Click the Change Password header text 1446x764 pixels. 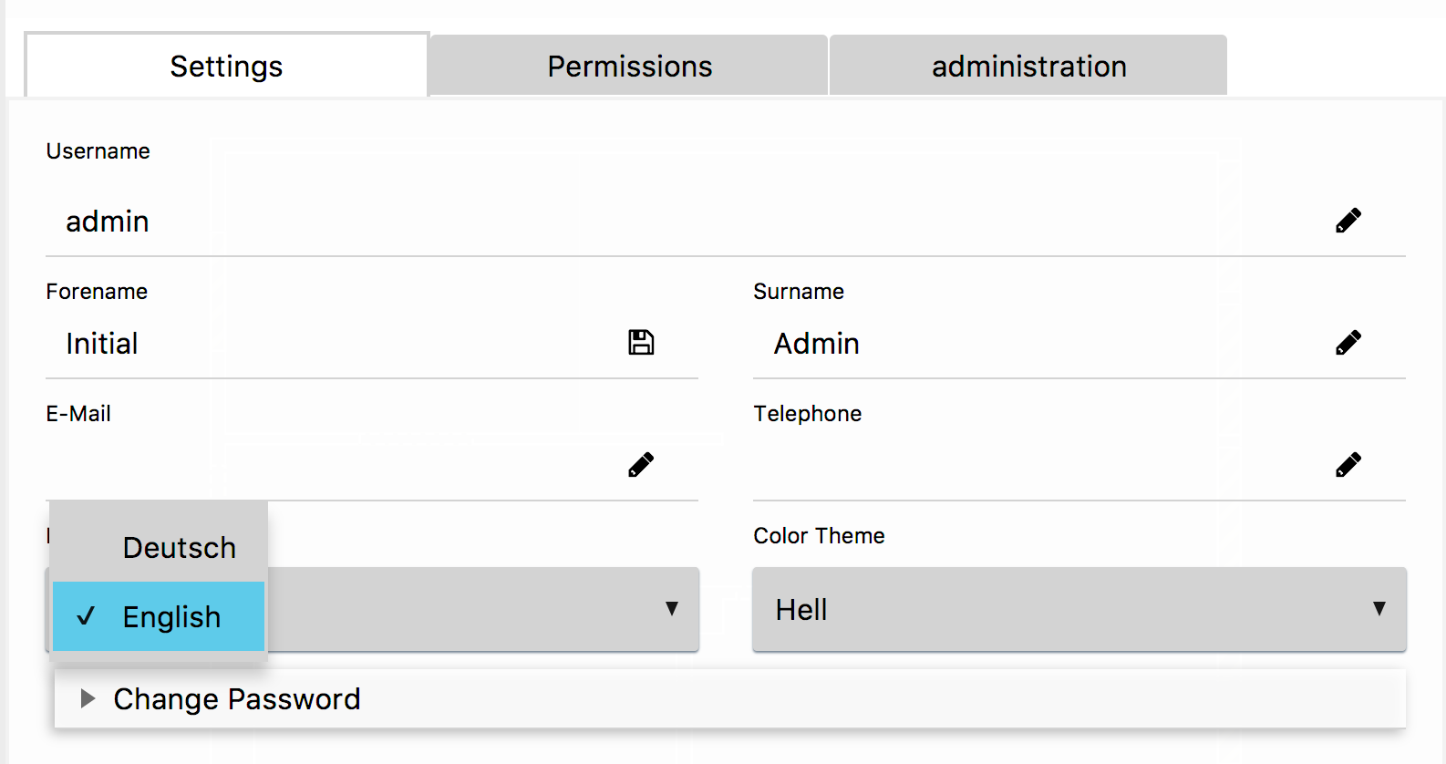click(x=237, y=699)
